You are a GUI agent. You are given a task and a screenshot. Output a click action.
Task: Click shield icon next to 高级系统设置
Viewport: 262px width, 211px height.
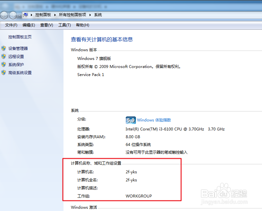(x=4, y=73)
